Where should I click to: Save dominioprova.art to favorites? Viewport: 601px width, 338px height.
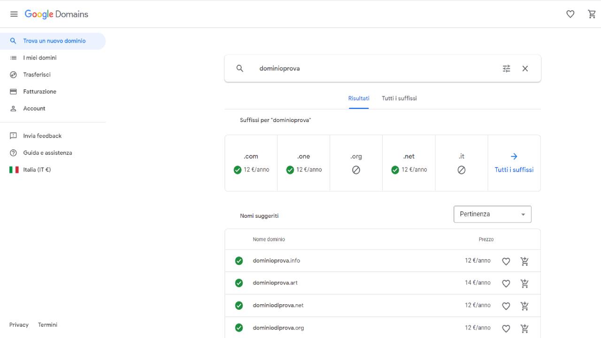click(506, 284)
